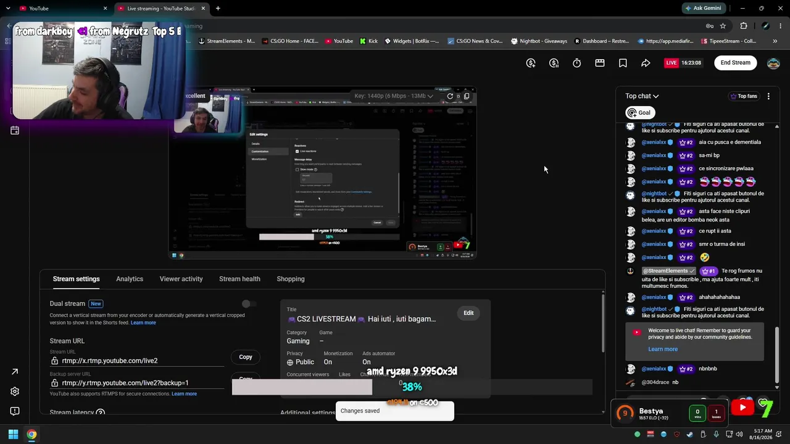The width and height of the screenshot is (790, 444).
Task: Click the chat panel scrollbar
Action: (x=776, y=355)
